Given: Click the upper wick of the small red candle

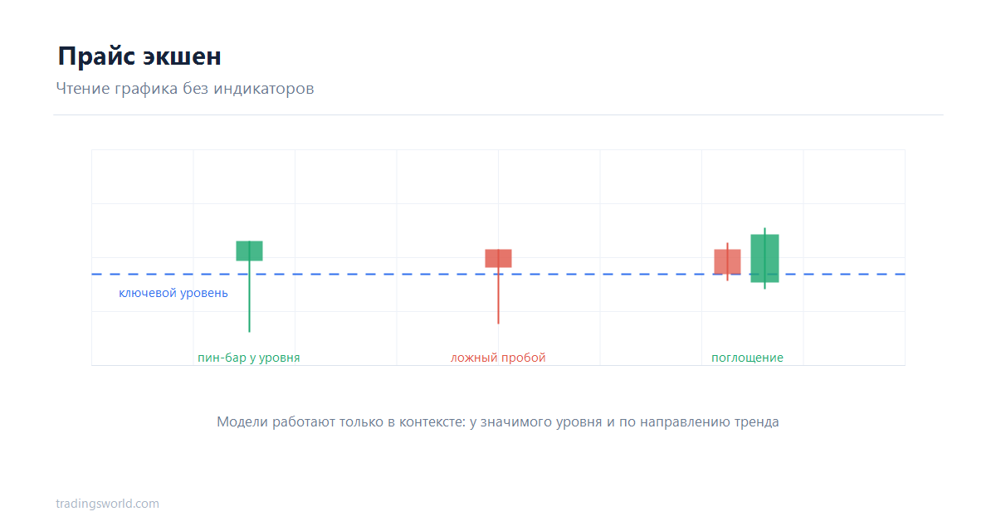Looking at the screenshot, I should 727,246.
